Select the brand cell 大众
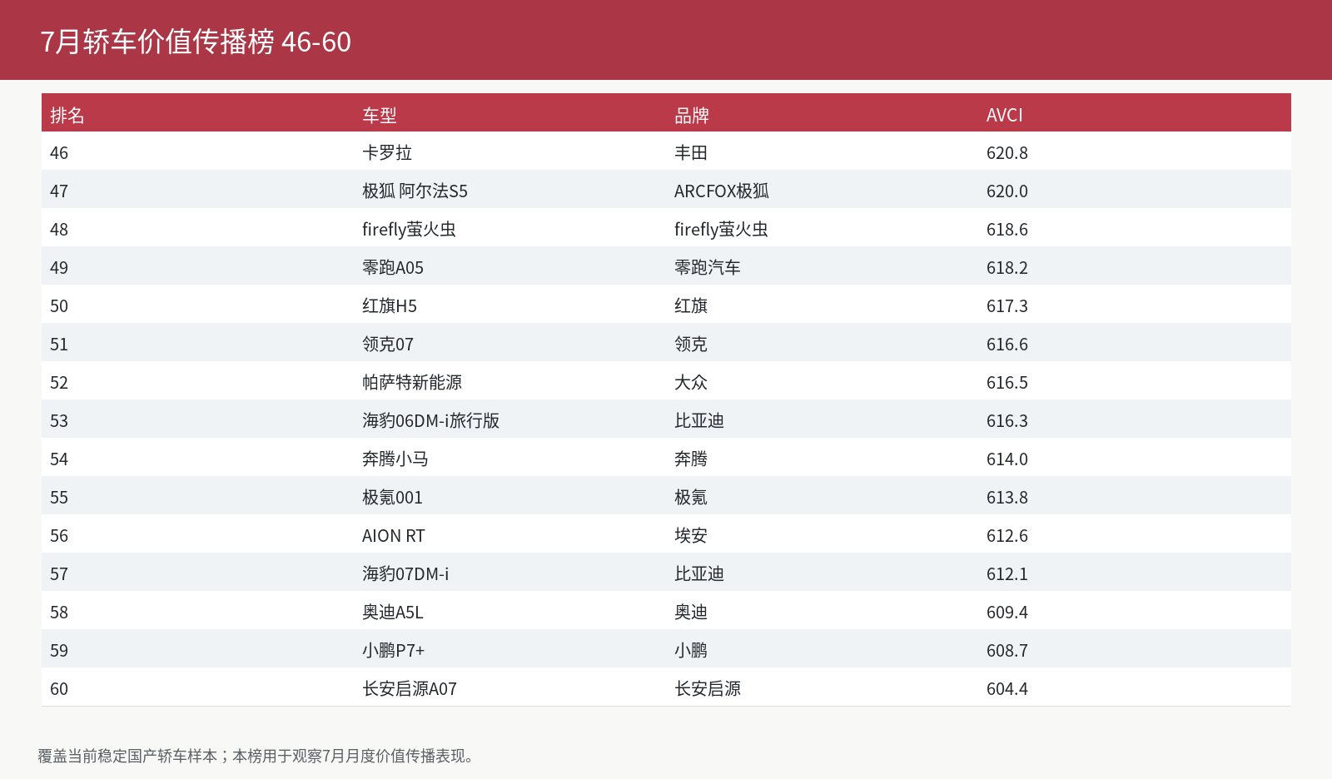The image size is (1332, 779). pos(691,383)
